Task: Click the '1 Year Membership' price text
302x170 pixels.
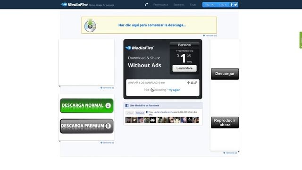Action: 185,51
